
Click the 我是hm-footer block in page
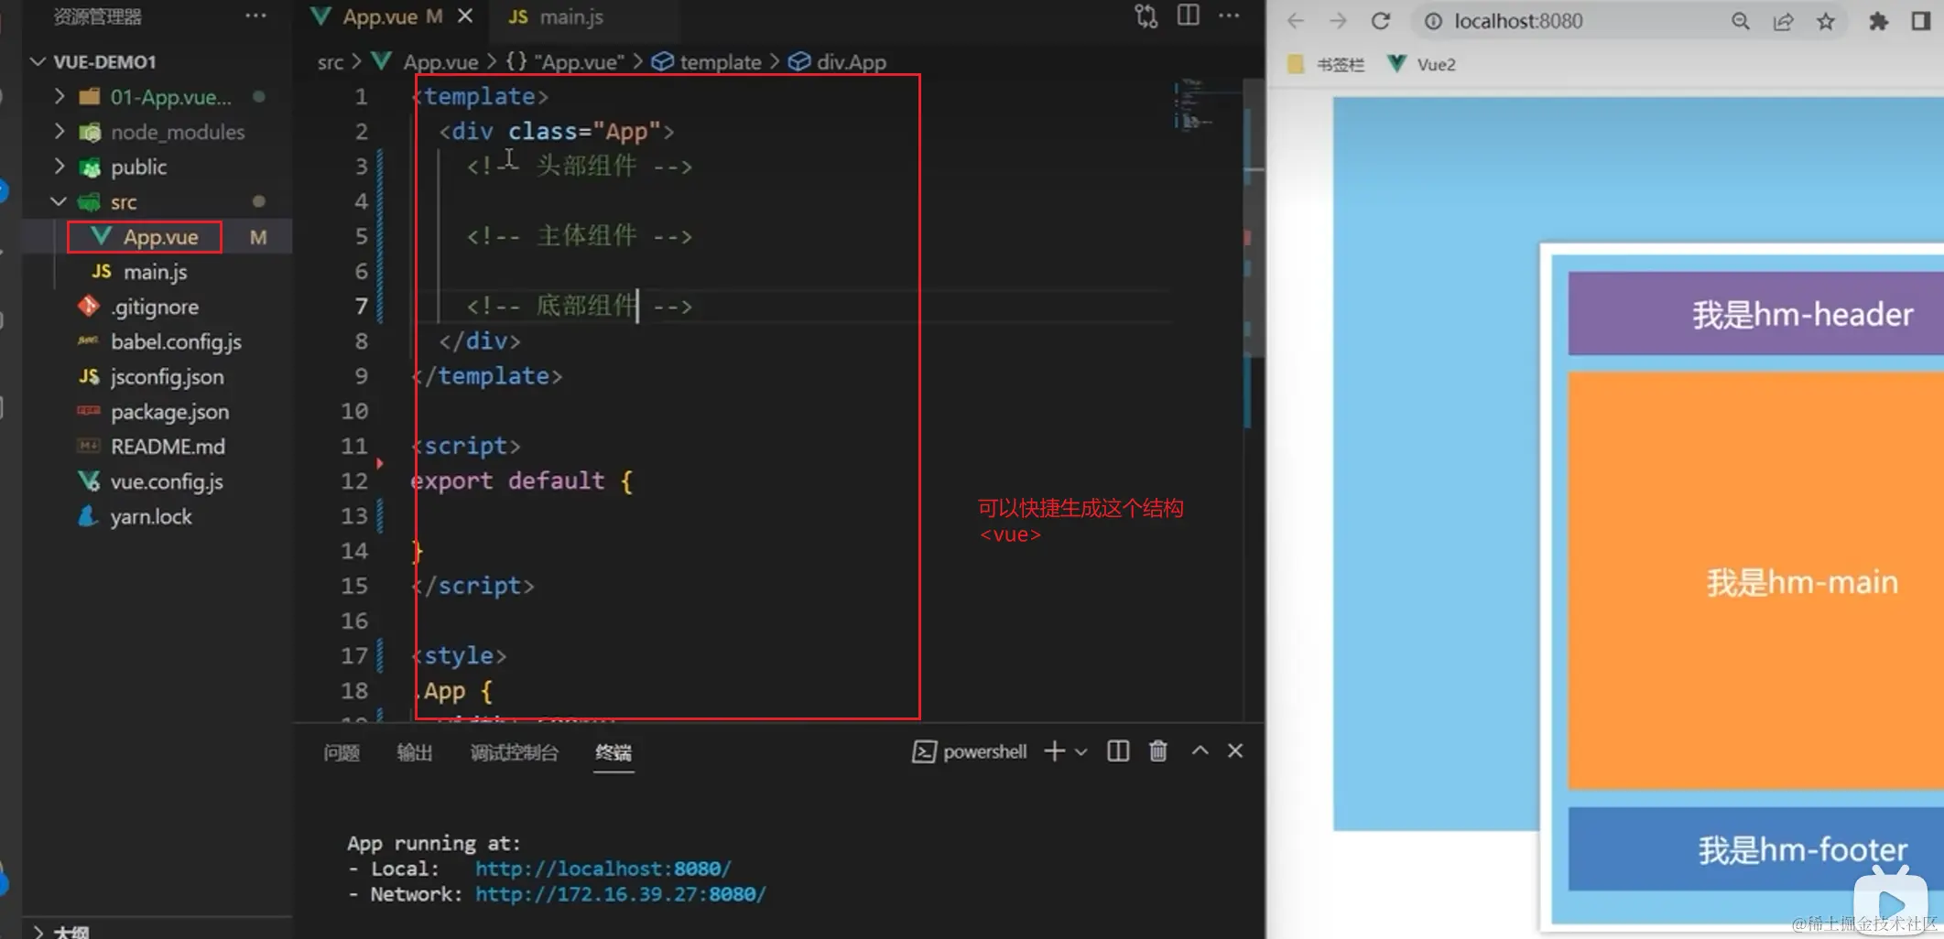coord(1755,848)
